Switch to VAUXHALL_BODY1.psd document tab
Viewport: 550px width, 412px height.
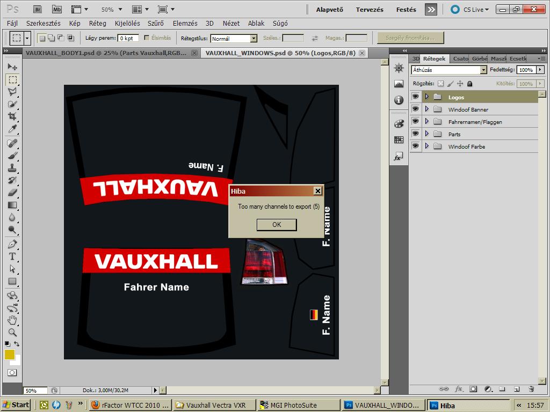[106, 53]
